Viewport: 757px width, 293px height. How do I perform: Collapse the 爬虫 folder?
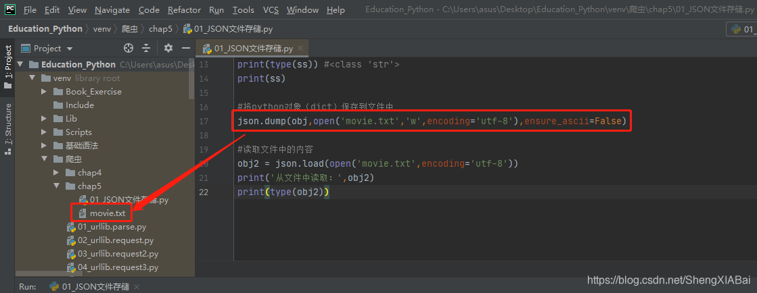point(44,159)
